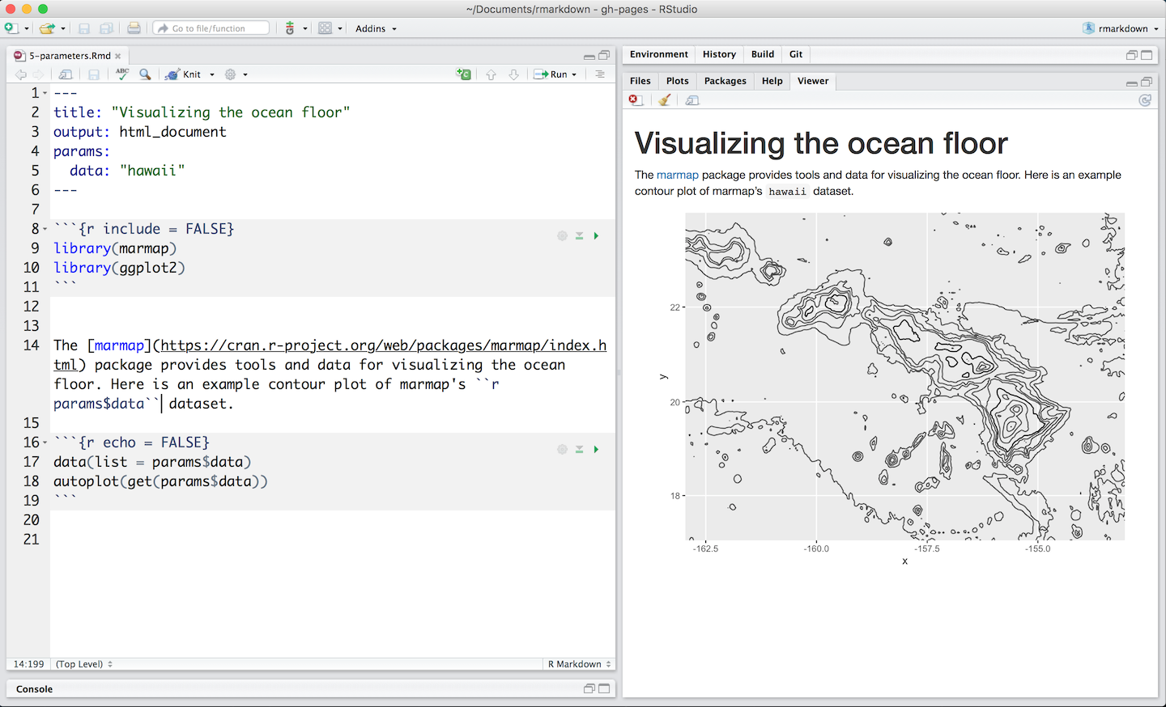Open the Addins dropdown menu
The width and height of the screenshot is (1166, 707).
(374, 28)
